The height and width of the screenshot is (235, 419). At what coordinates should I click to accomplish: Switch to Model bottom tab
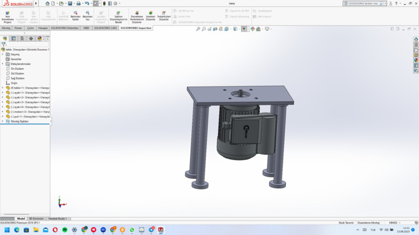pyautogui.click(x=21, y=219)
